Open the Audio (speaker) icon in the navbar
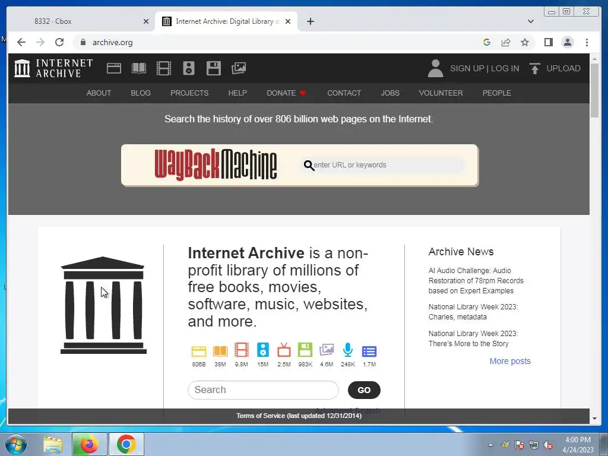This screenshot has width=608, height=456. pos(189,68)
